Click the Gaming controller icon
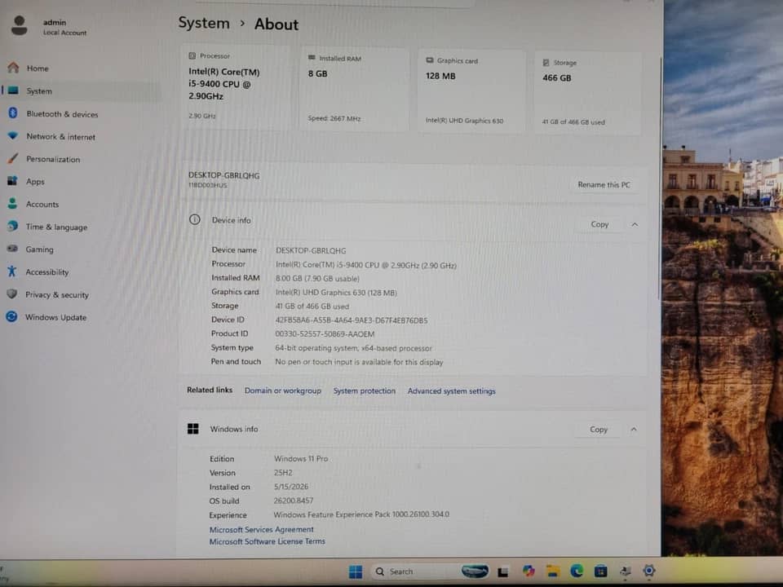Viewport: 783px width, 587px height. coord(12,249)
